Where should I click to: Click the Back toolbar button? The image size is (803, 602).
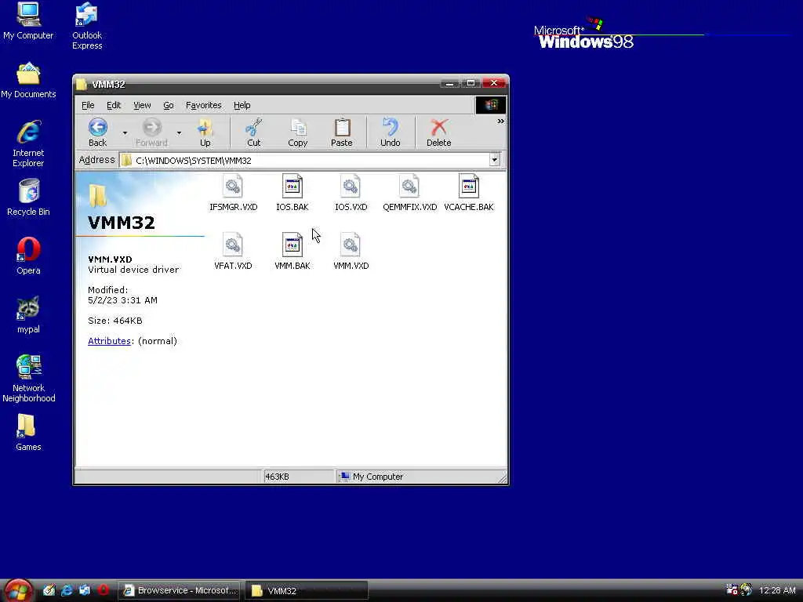[98, 132]
